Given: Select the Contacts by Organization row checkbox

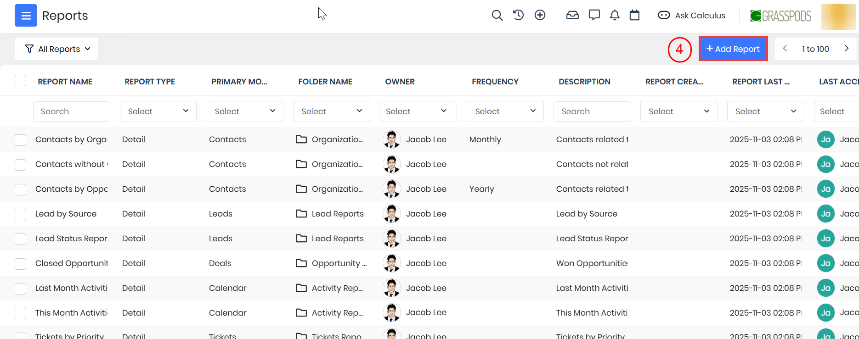Looking at the screenshot, I should pos(20,140).
